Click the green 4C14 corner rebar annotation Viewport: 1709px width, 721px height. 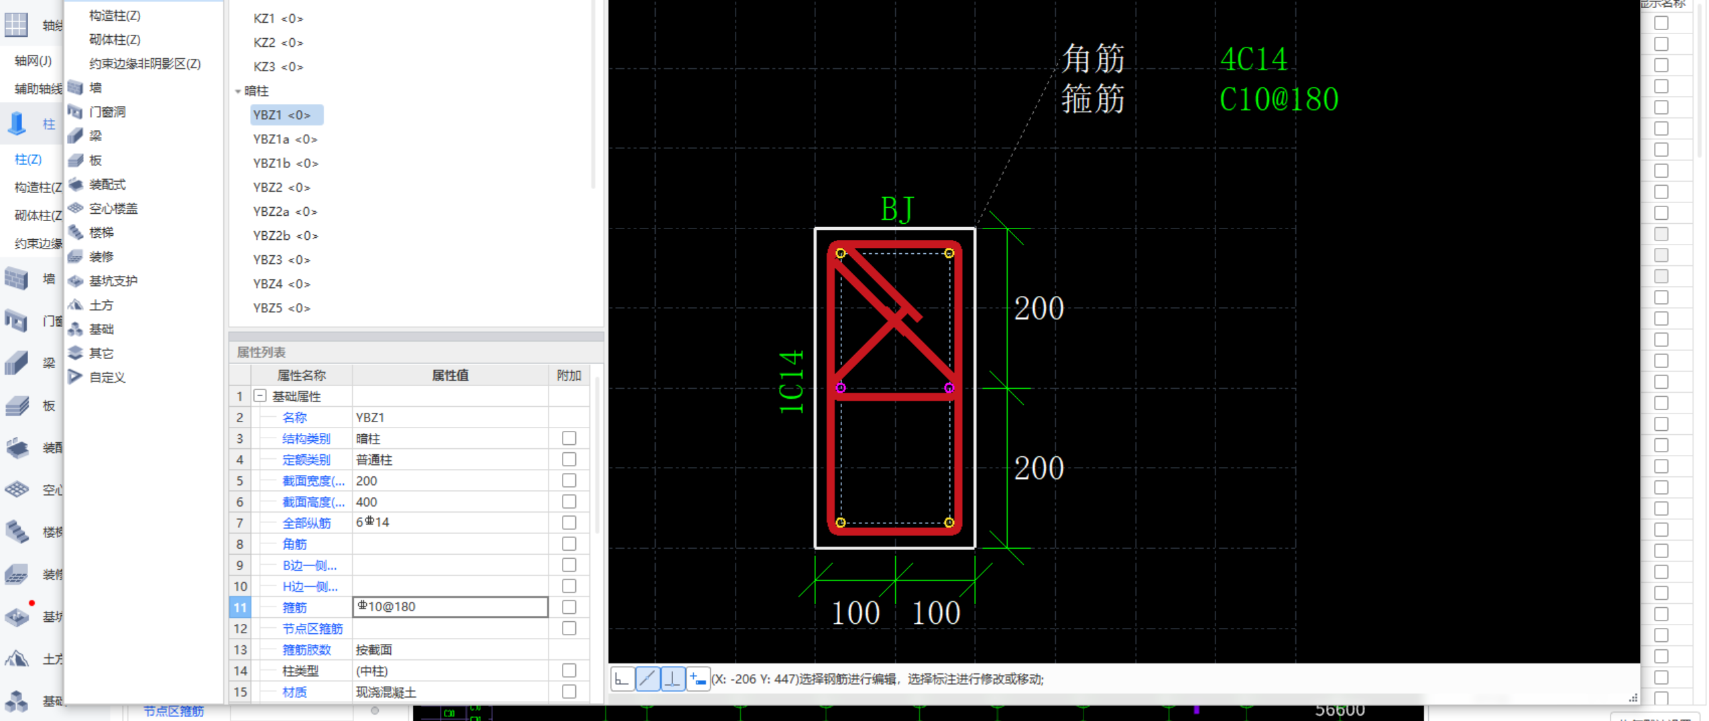(1253, 59)
